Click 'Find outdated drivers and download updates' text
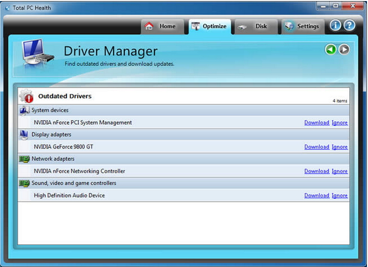The height and width of the screenshot is (267, 368). click(x=119, y=64)
